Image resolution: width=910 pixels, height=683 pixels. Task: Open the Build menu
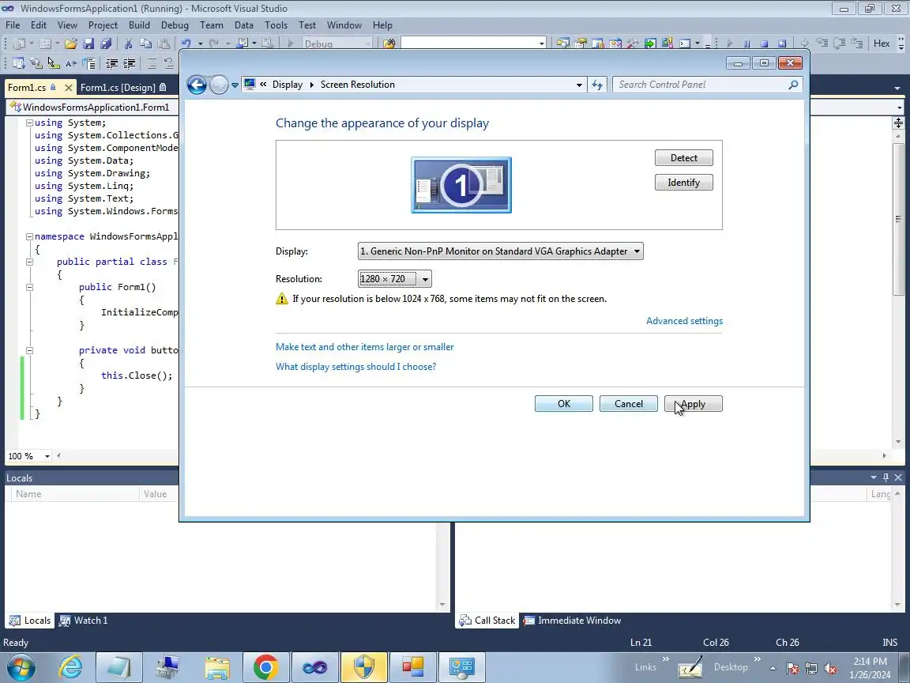(x=139, y=25)
